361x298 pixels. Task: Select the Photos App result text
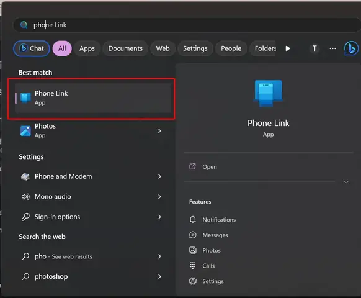45,130
